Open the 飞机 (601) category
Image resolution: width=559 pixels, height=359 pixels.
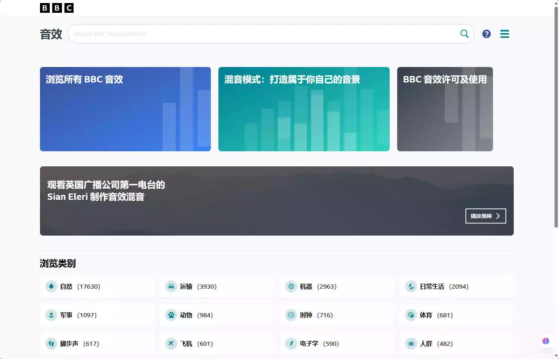click(x=217, y=344)
